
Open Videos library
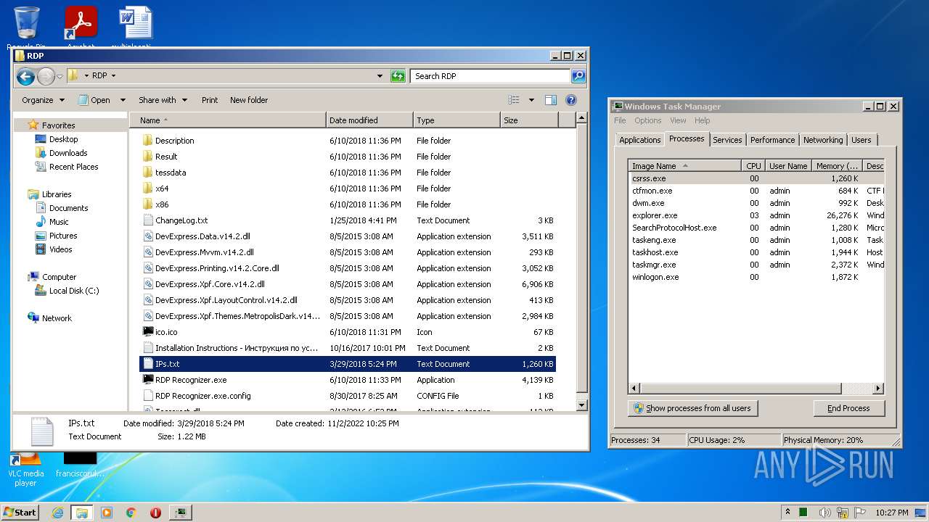(x=60, y=249)
